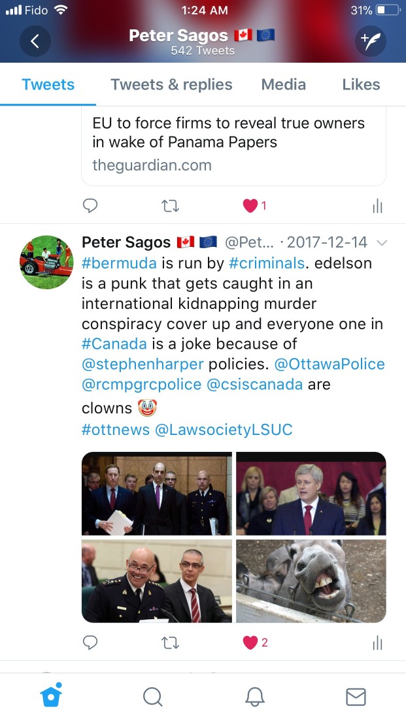Switch to the Media tab
The width and height of the screenshot is (406, 721).
coord(284,85)
